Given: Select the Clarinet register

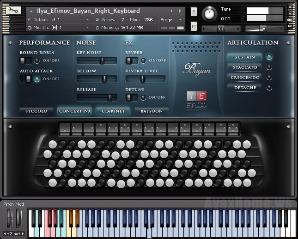Looking at the screenshot, I should click(113, 111).
